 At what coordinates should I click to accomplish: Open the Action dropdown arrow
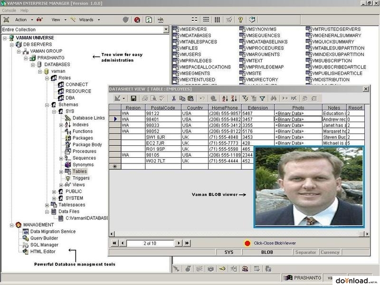pos(32,20)
